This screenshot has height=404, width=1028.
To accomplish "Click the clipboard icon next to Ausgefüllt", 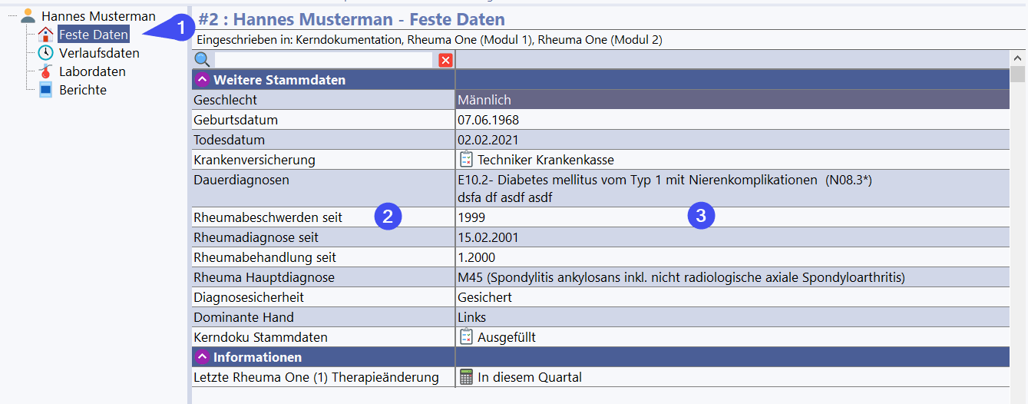I will (x=466, y=336).
